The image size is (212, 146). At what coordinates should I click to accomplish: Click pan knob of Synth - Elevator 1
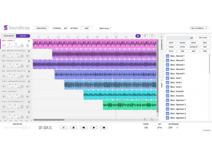10,96
